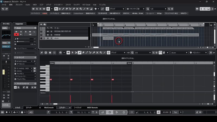The width and height of the screenshot is (217, 122).
Task: Select the Zoom tool in key editor toolbar
Action: (x=101, y=53)
